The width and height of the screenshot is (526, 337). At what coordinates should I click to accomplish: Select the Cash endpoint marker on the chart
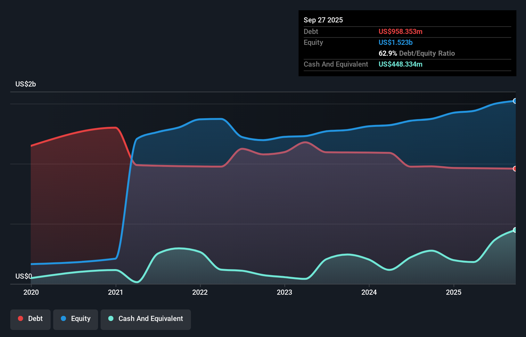pyautogui.click(x=514, y=230)
